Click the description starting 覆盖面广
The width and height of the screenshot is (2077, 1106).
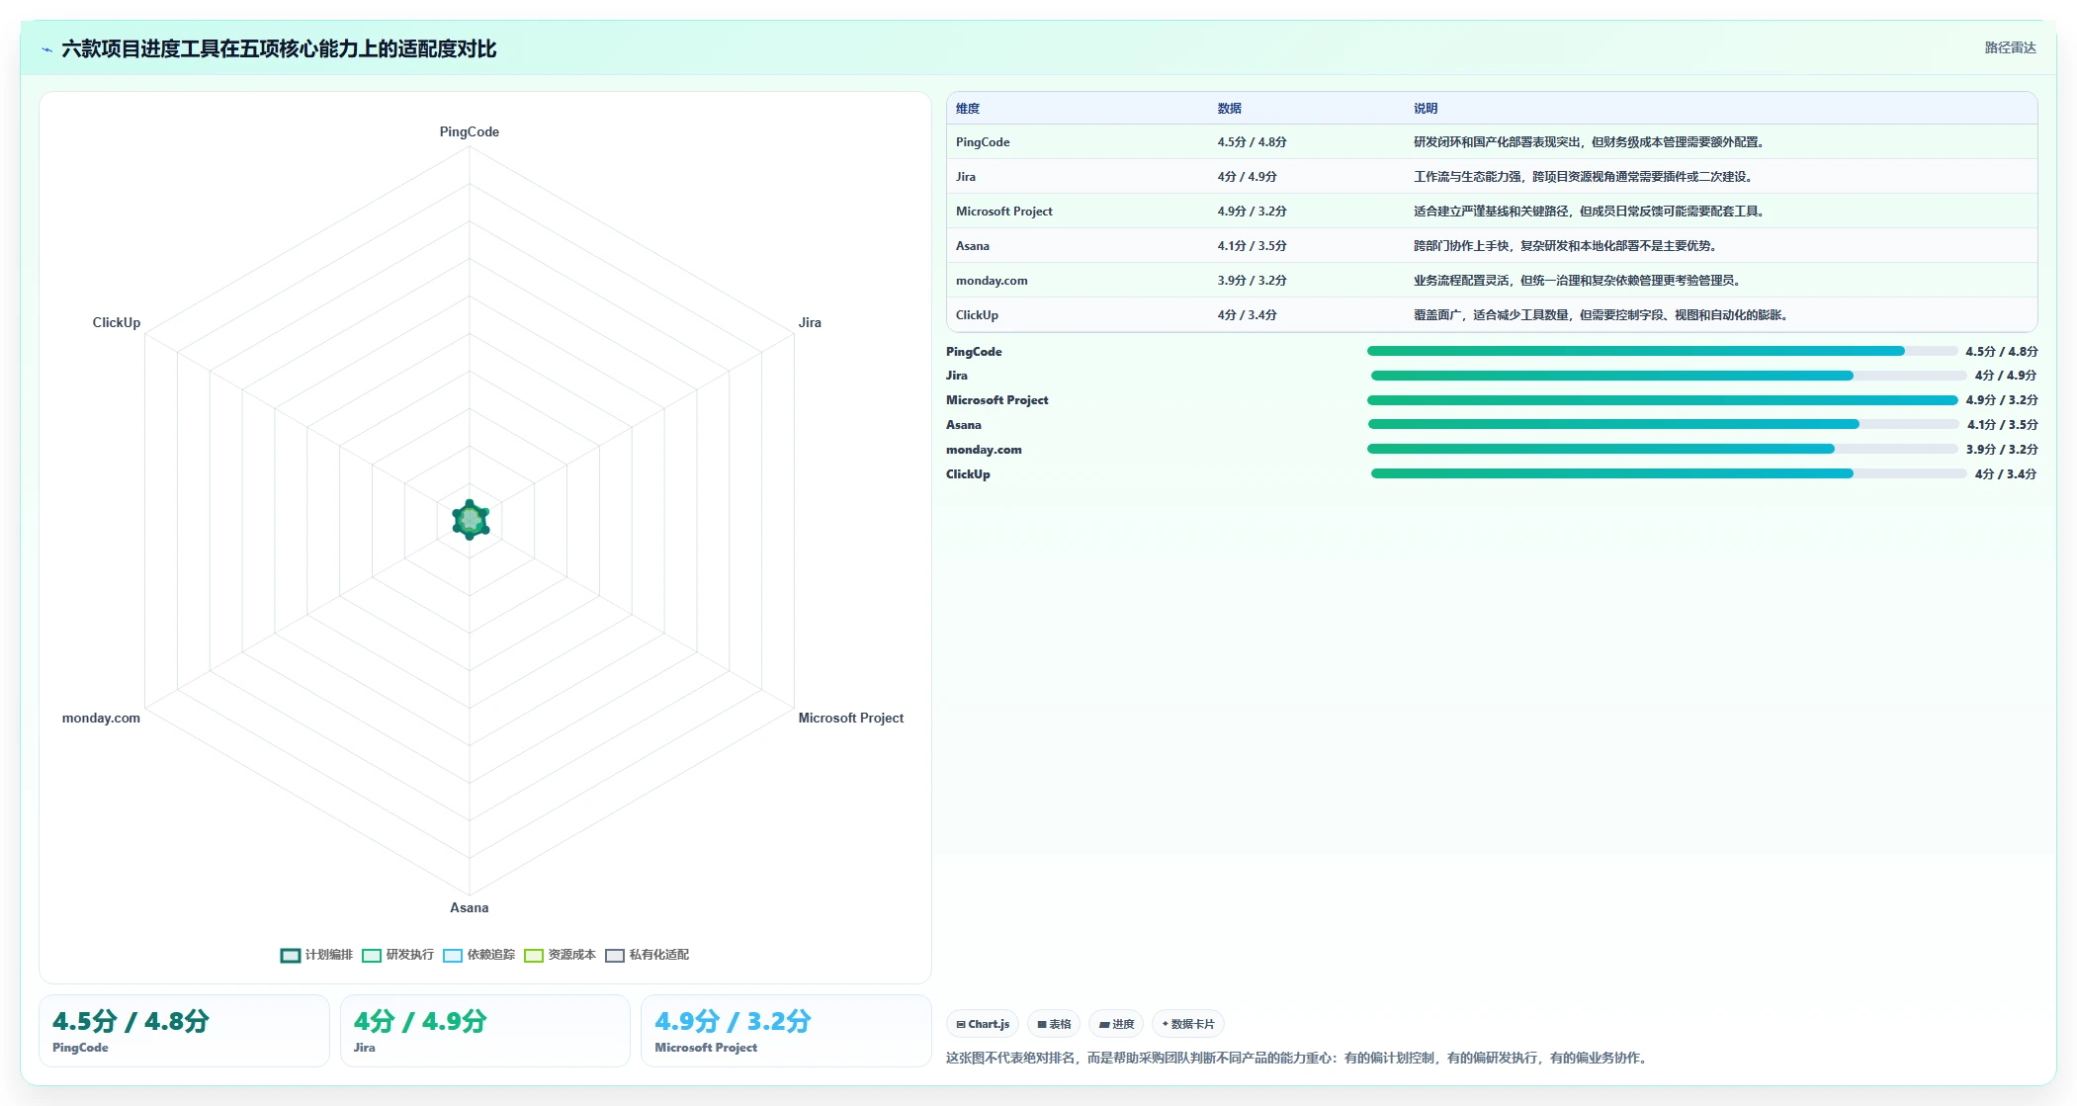pyautogui.click(x=1601, y=315)
